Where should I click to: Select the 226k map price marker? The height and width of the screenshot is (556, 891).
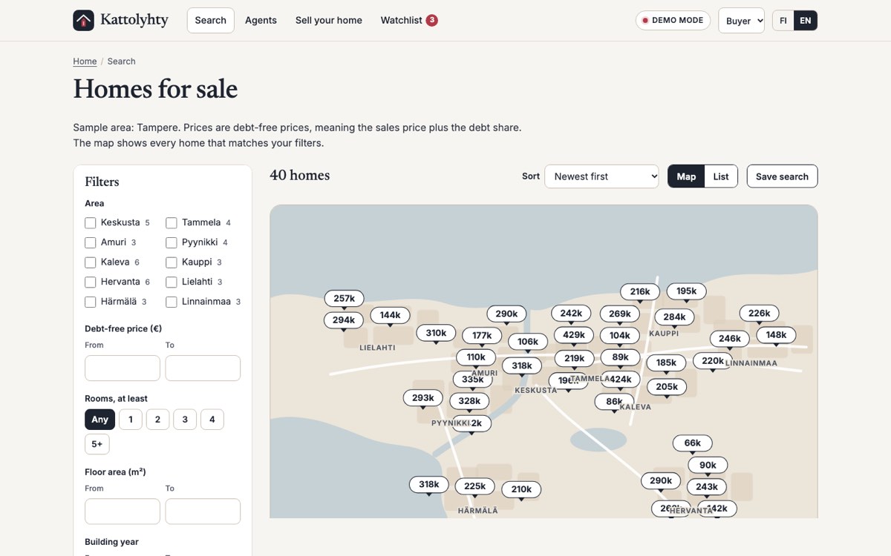(759, 313)
